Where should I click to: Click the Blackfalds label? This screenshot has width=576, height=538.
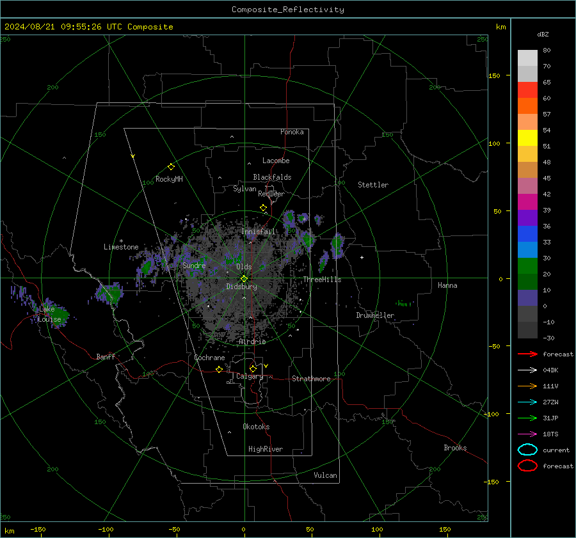(x=272, y=177)
